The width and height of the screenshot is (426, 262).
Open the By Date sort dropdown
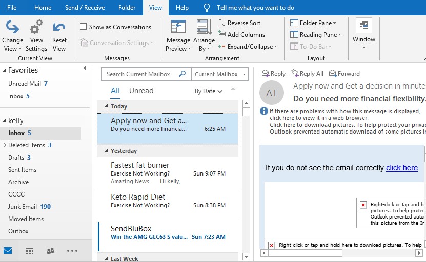coord(208,91)
